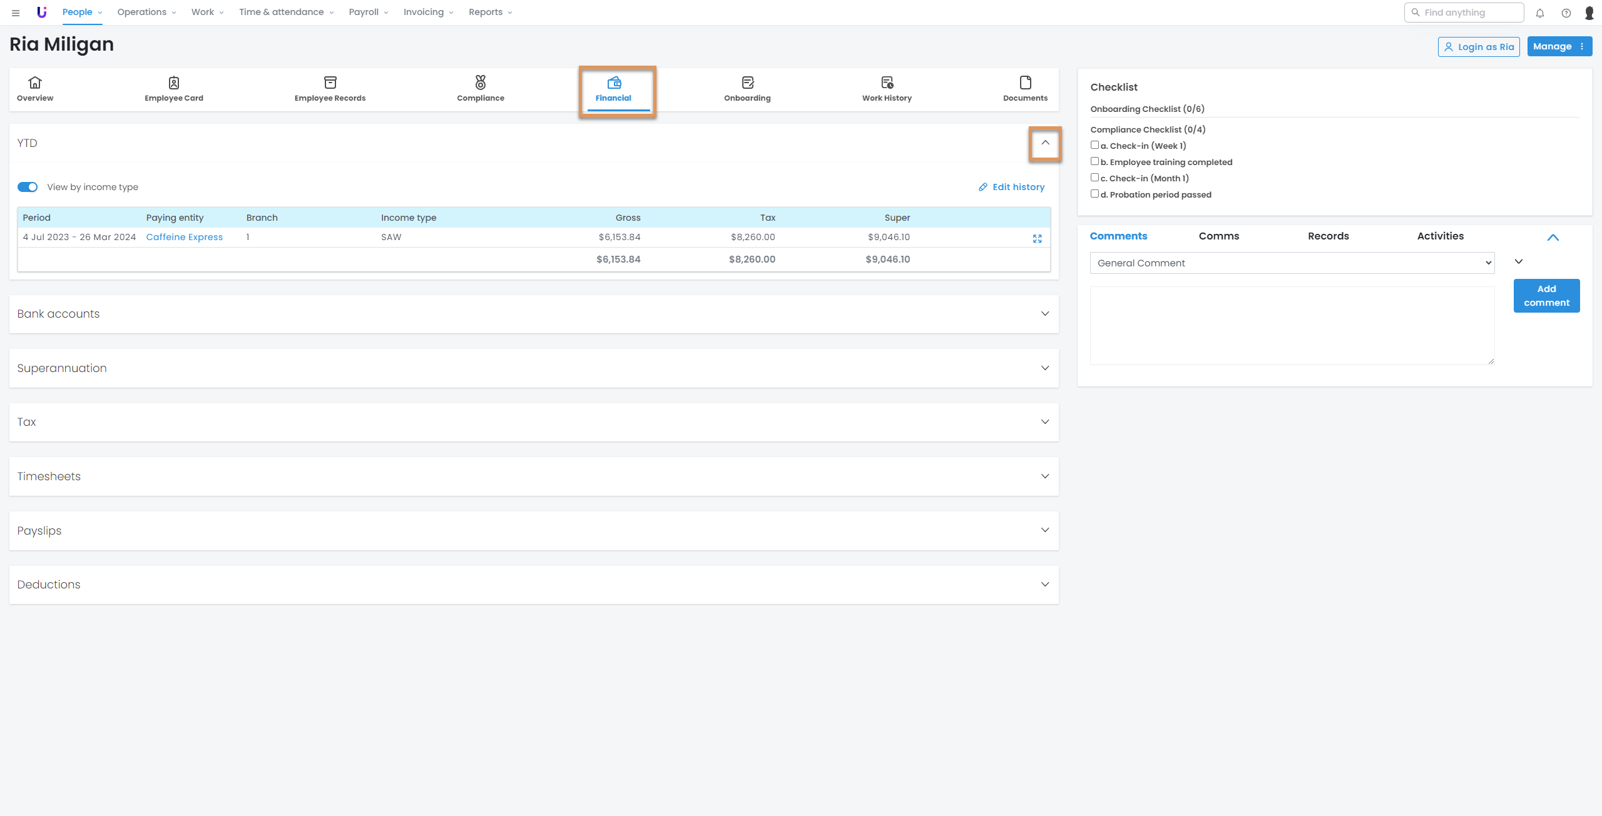Viewport: 1602px width, 816px height.
Task: Open the three-dot Manage options
Action: click(x=1582, y=46)
